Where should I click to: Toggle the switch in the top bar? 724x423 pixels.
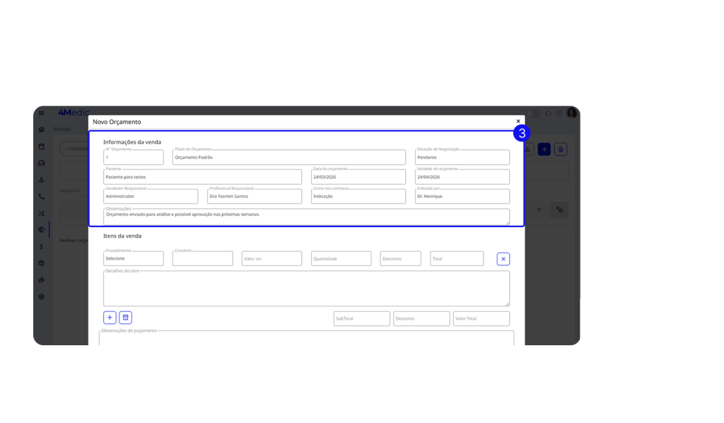point(532,113)
